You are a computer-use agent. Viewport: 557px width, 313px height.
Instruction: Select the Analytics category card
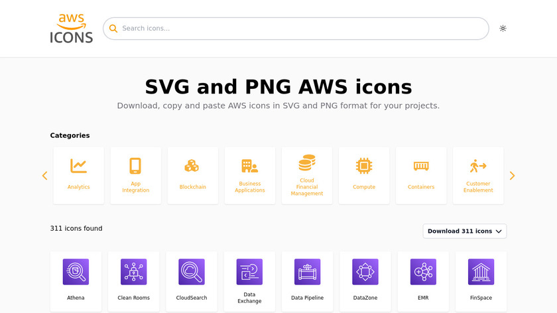coord(79,176)
